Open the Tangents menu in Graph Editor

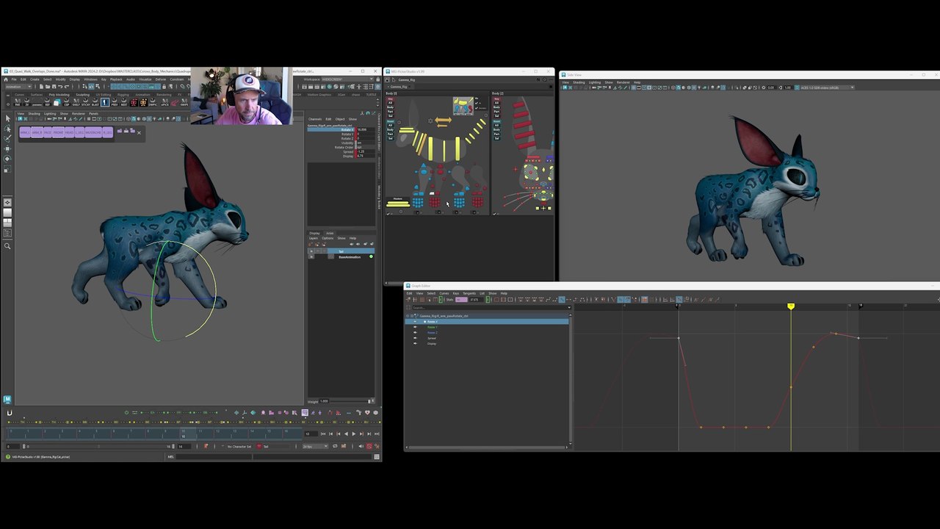(469, 293)
